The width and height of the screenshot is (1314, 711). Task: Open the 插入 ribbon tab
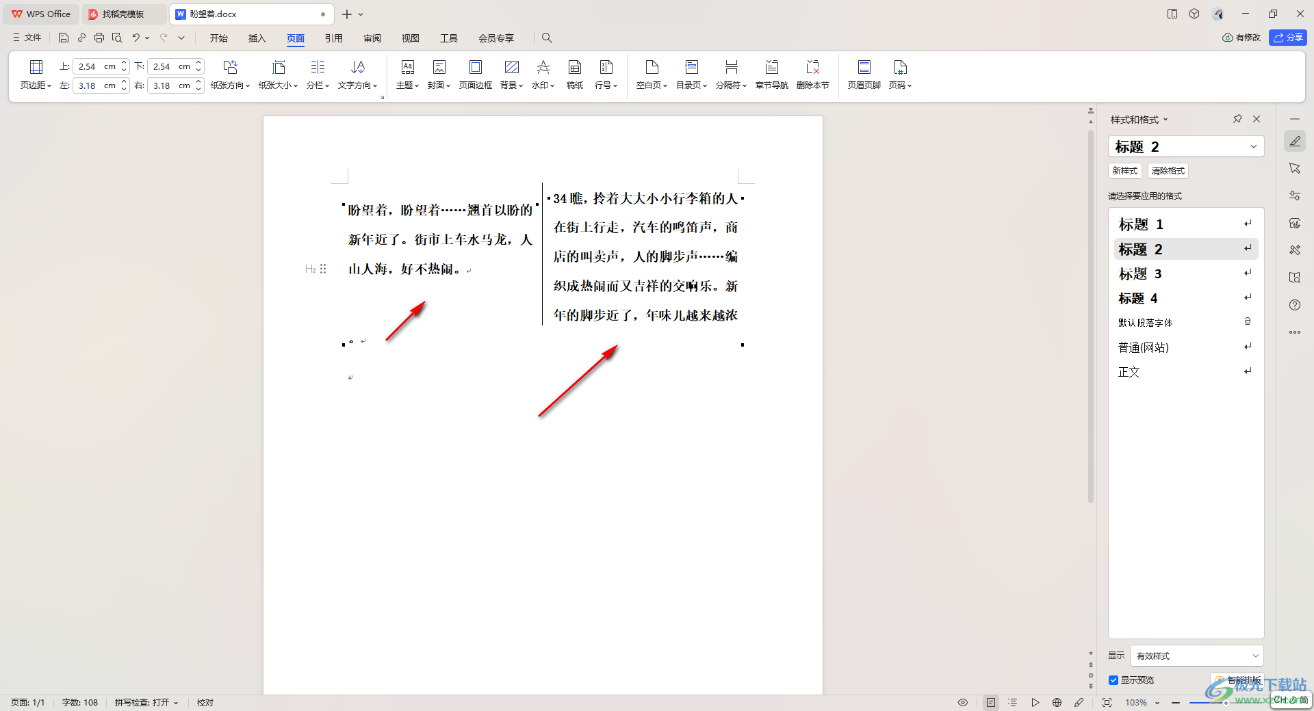(257, 38)
